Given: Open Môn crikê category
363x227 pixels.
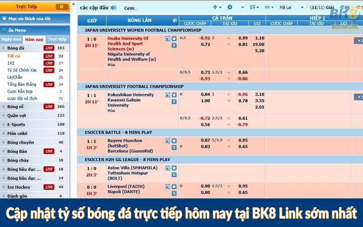Looking at the screenshot, I should (x=35, y=133).
